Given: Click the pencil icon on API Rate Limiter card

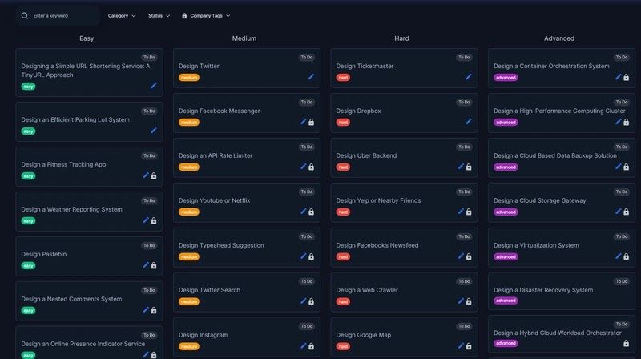Looking at the screenshot, I should pyautogui.click(x=303, y=166).
